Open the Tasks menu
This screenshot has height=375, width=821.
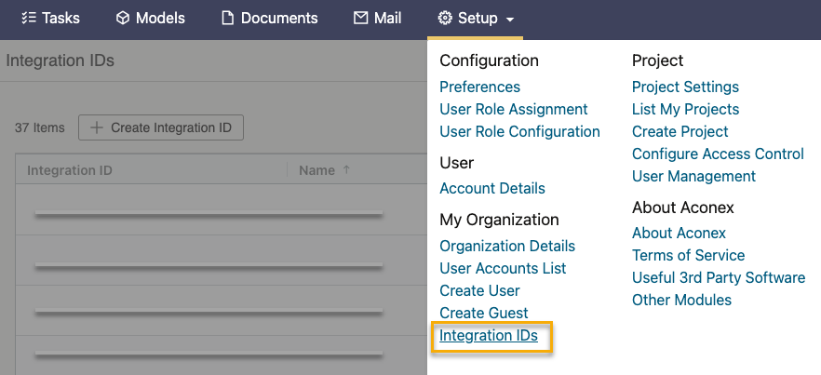click(x=51, y=19)
